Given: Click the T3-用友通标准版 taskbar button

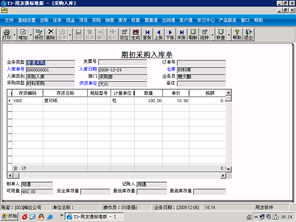Looking at the screenshot, I should coord(94,216).
